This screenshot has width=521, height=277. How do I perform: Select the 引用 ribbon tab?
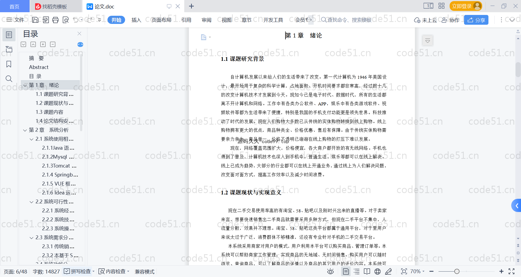pyautogui.click(x=186, y=20)
